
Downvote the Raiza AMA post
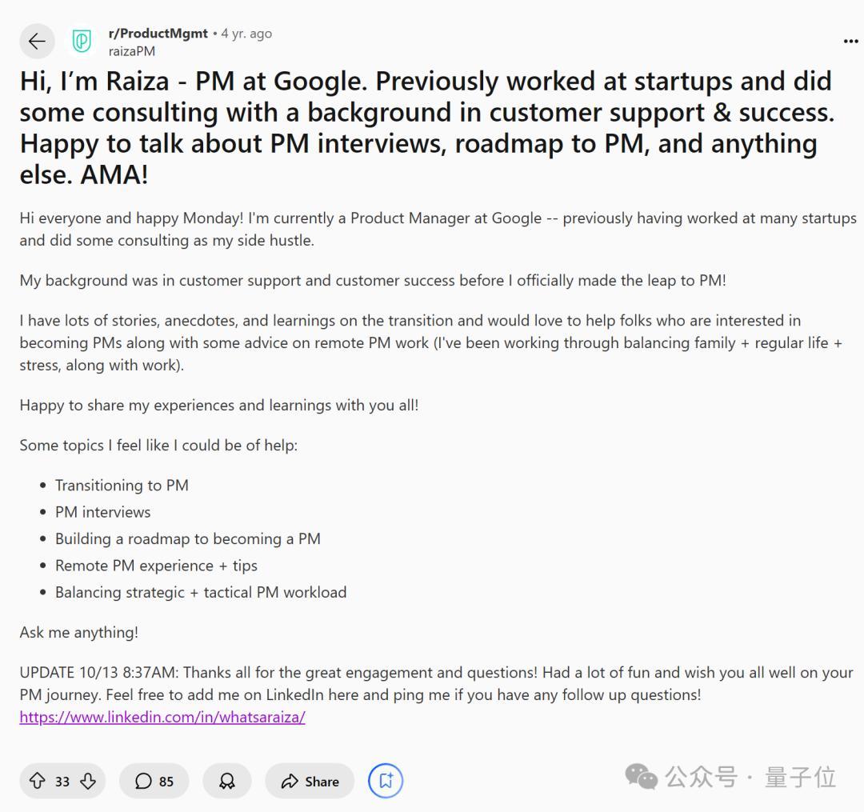[88, 781]
